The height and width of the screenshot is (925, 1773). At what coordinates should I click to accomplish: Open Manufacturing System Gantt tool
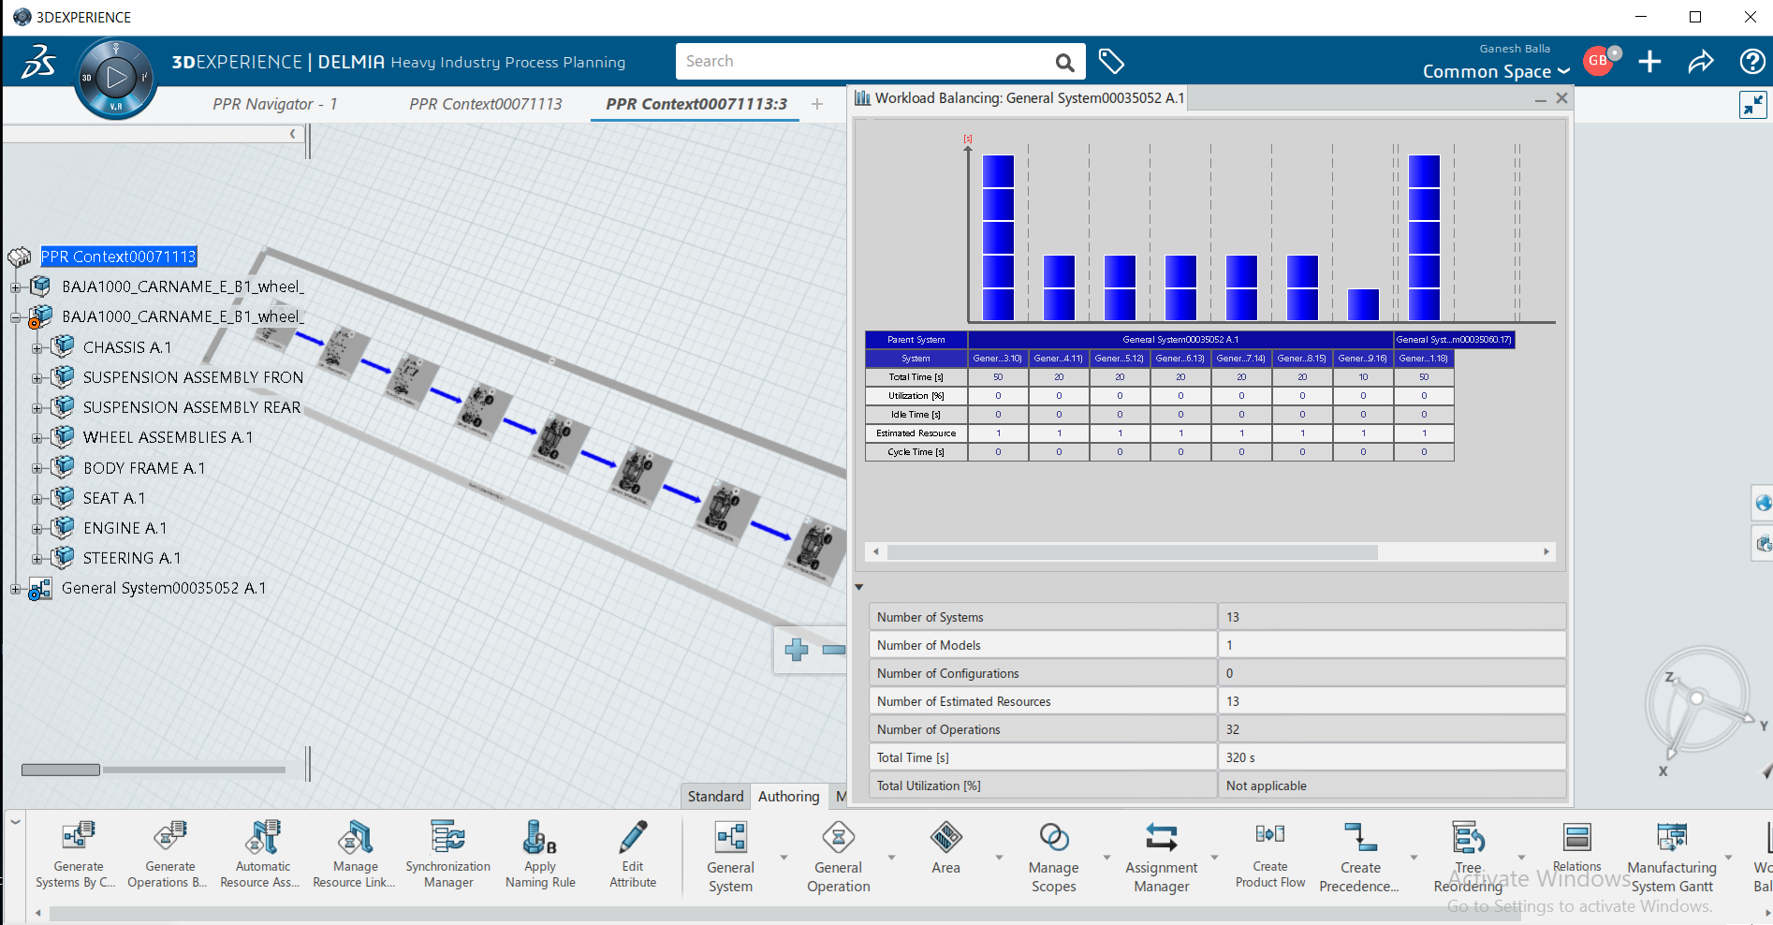pyautogui.click(x=1672, y=857)
